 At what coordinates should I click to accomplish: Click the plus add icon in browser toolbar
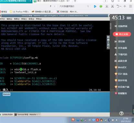pyautogui.click(x=125, y=6)
